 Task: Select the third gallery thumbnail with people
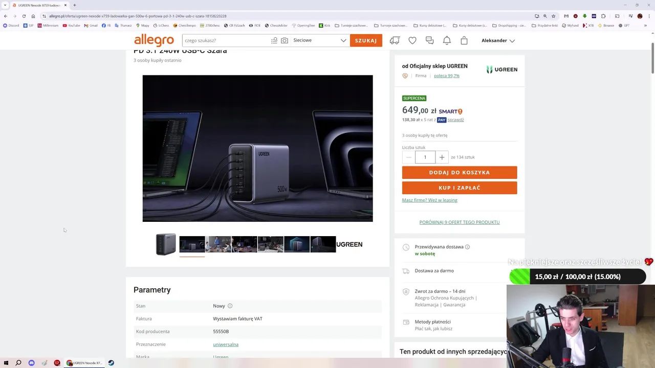[x=218, y=244]
